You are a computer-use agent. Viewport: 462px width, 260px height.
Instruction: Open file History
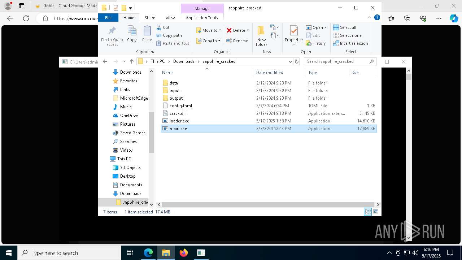tap(316, 43)
